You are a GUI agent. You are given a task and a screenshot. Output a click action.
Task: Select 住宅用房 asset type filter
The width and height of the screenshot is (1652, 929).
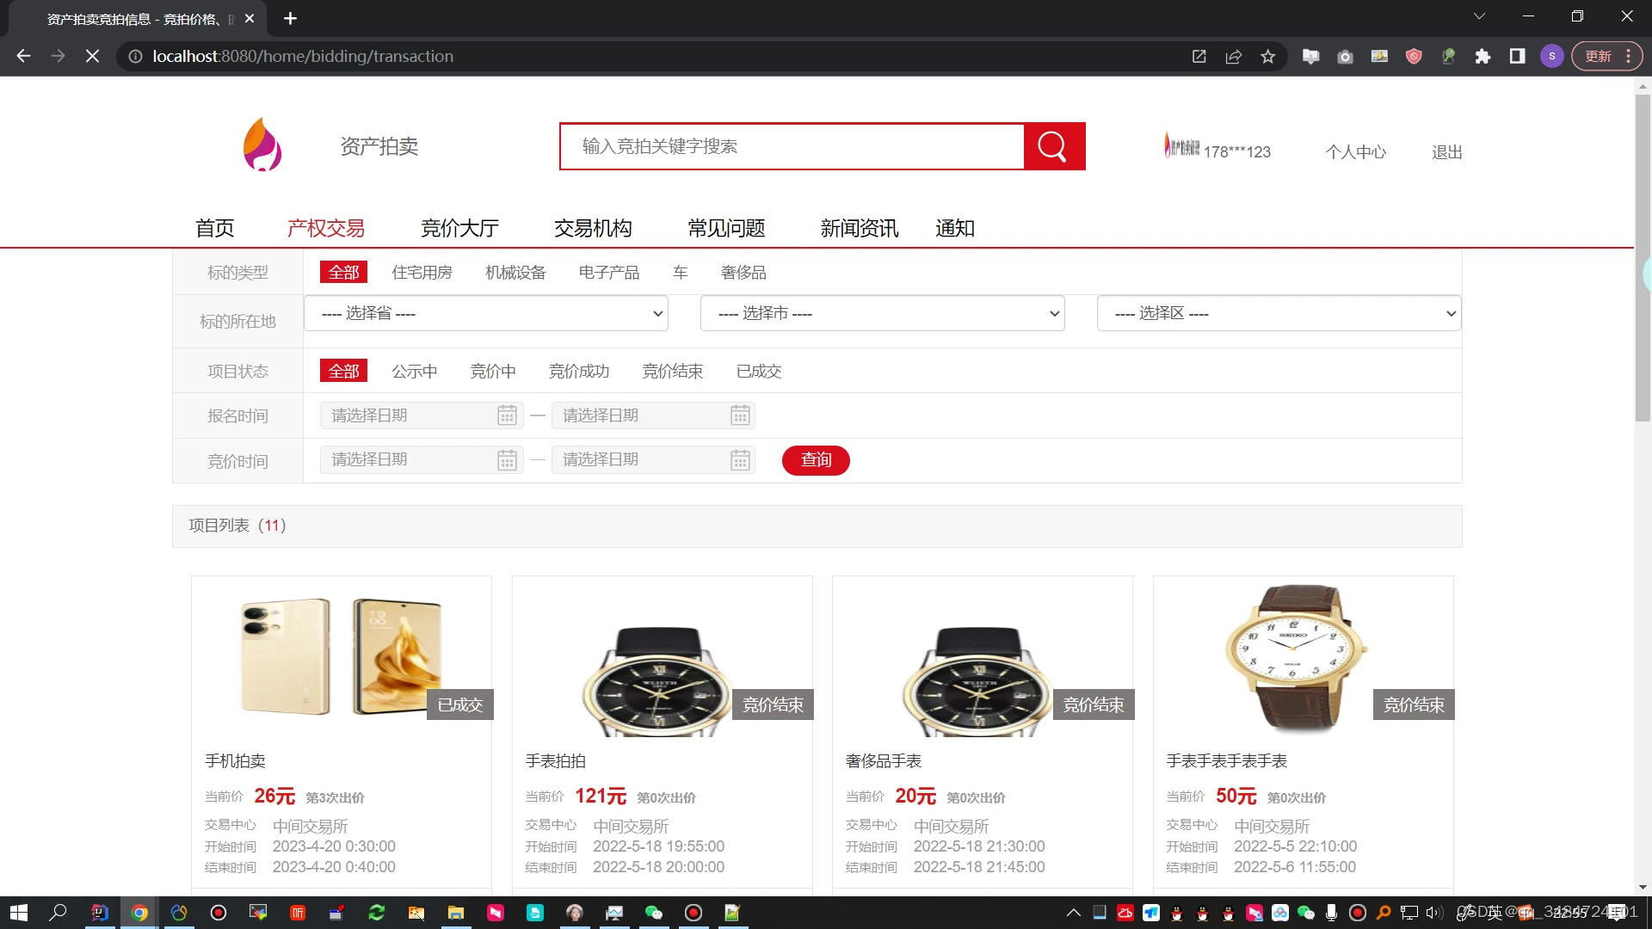click(x=422, y=273)
